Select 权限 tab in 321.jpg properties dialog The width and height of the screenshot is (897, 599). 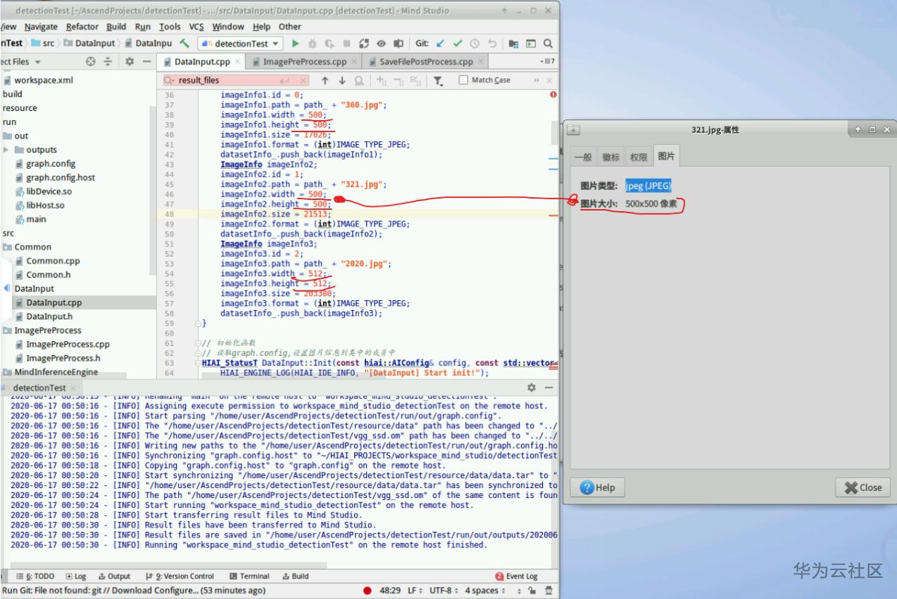point(639,156)
